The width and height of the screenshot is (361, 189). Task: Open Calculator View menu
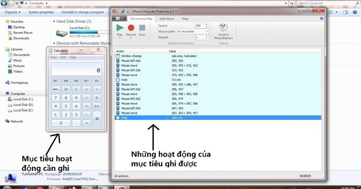click(53, 57)
